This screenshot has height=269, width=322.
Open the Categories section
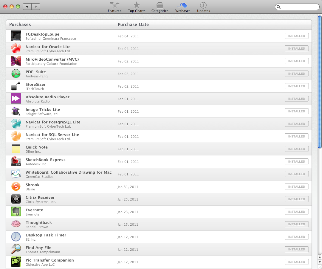pyautogui.click(x=160, y=7)
